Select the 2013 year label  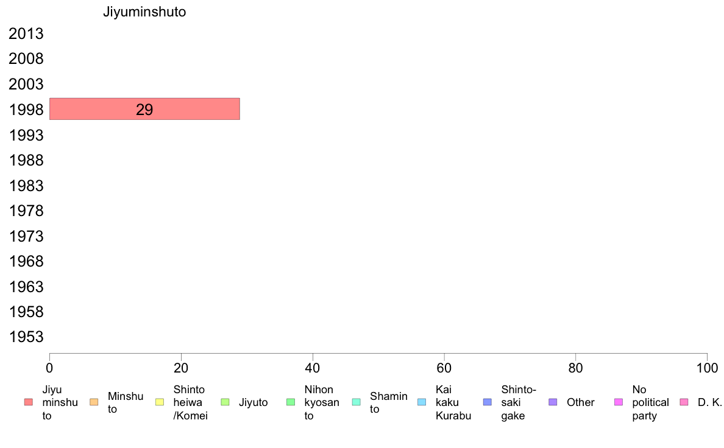click(26, 33)
